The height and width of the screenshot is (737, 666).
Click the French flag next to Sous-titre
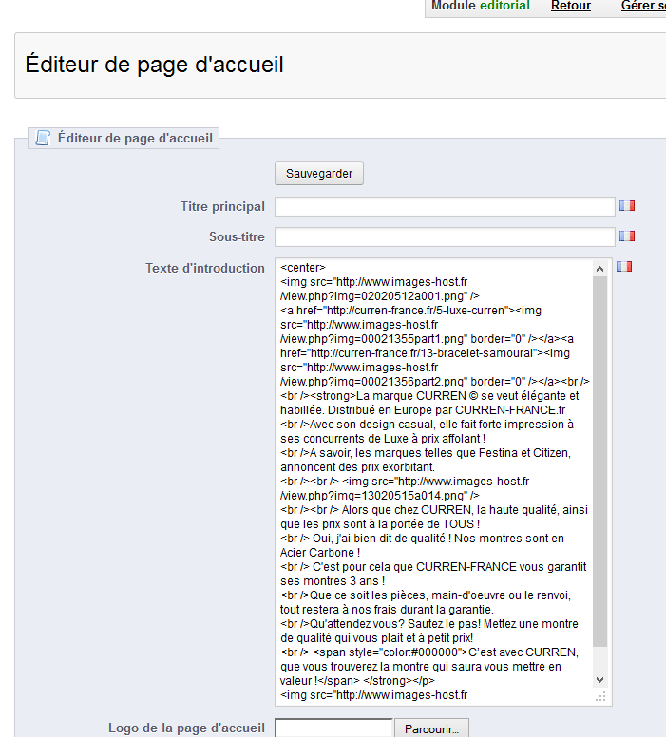click(x=626, y=236)
